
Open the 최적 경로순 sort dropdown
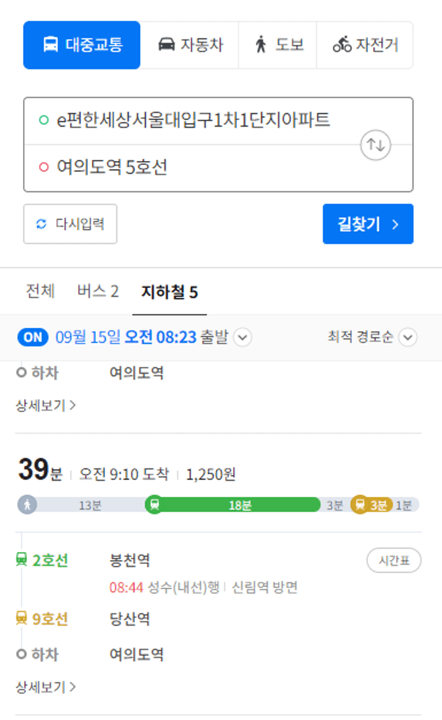click(x=372, y=337)
